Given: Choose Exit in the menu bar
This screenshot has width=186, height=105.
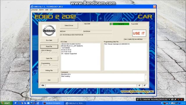Looking at the screenshot, I should pos(51,10).
